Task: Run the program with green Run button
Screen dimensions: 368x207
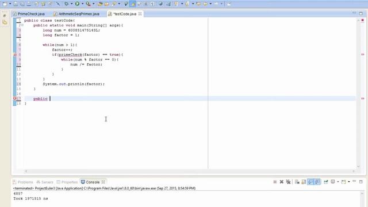Action: (x=77, y=4)
